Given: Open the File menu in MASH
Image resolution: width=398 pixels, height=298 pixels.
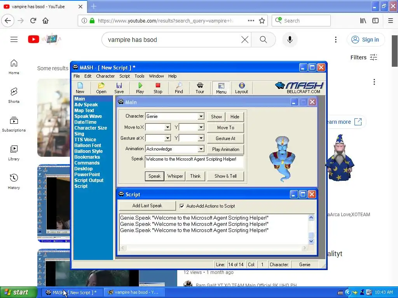Looking at the screenshot, I should pos(77,76).
